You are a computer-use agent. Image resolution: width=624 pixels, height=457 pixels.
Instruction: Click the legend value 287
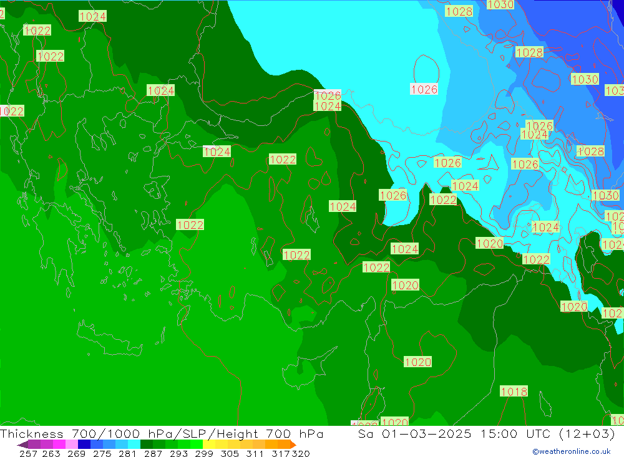pyautogui.click(x=154, y=453)
